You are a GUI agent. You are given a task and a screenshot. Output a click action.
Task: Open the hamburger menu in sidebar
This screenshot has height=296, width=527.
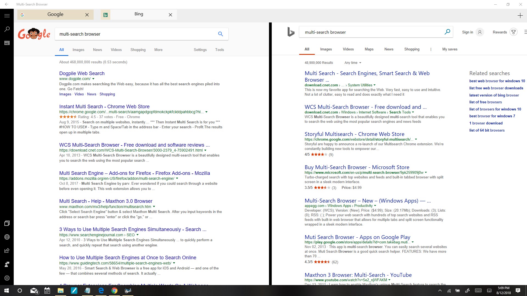[7, 16]
